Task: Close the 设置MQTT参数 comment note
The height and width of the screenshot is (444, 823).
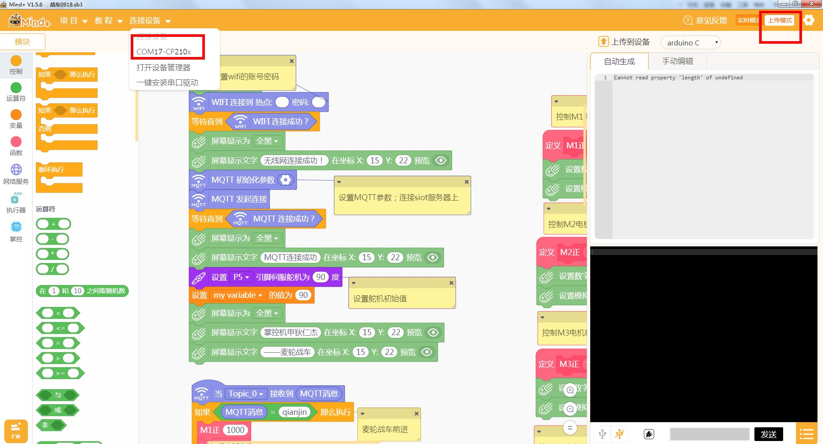Action: (466, 182)
